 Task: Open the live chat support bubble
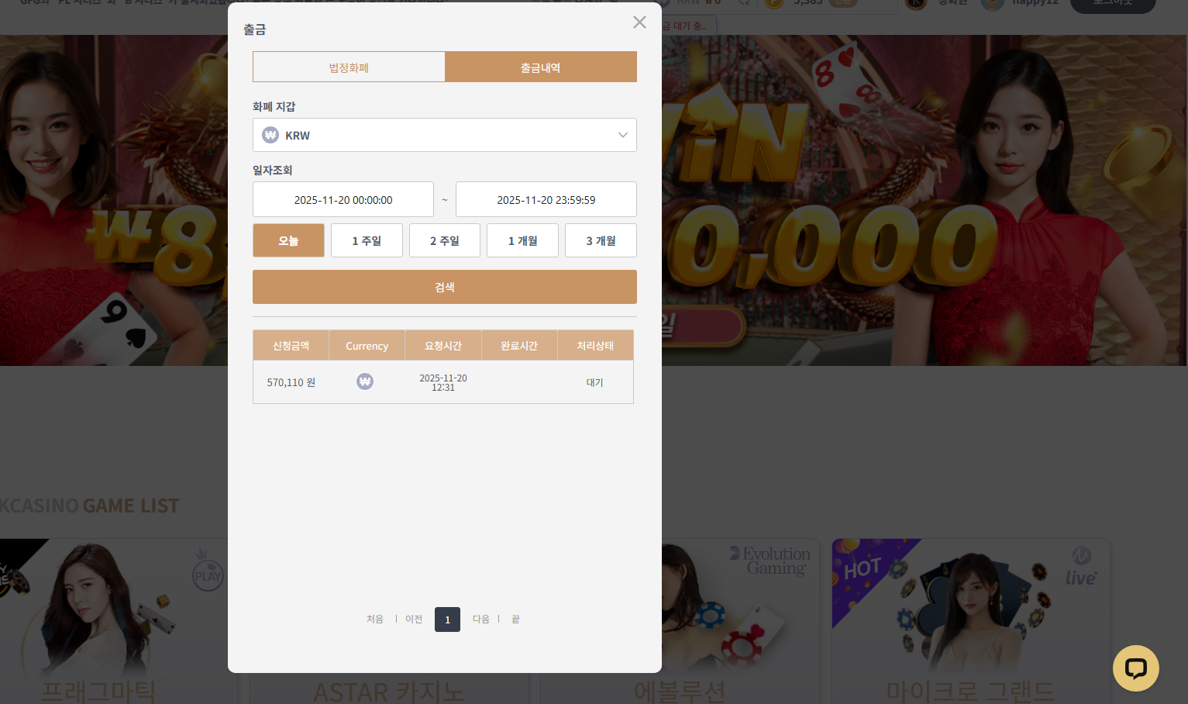[x=1135, y=668]
